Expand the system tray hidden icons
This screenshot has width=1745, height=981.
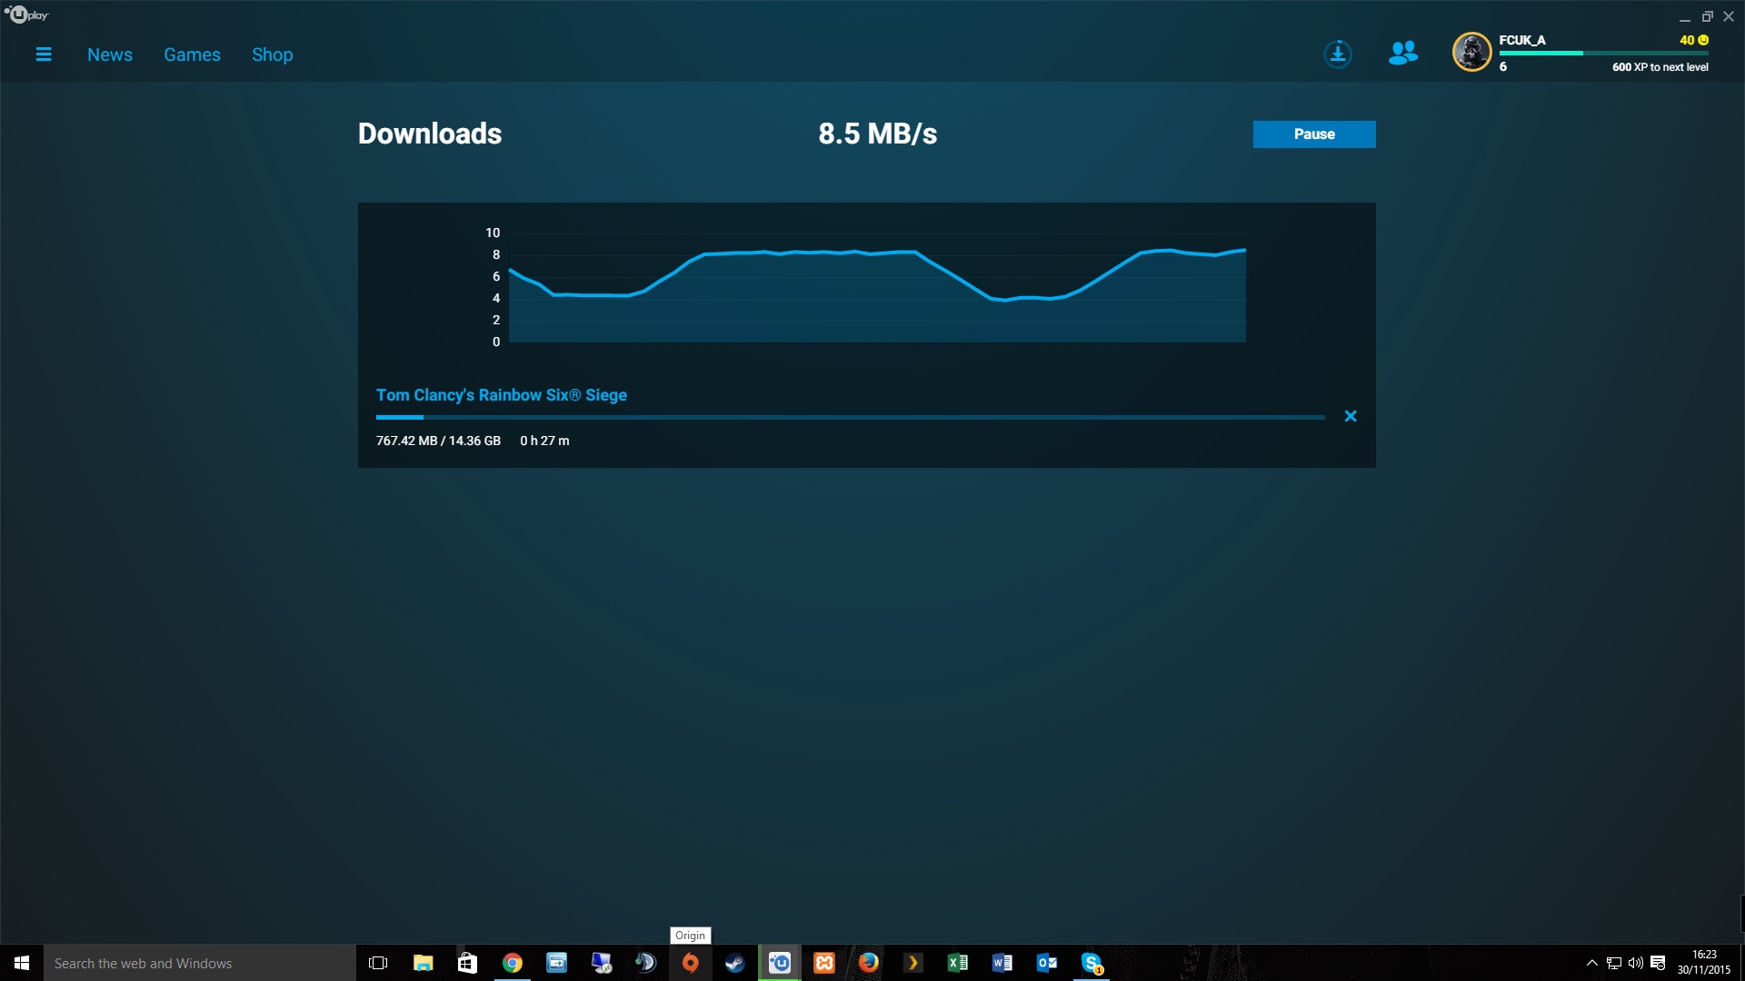[x=1591, y=963]
